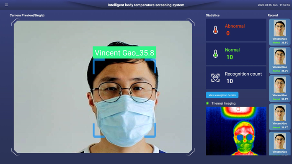Click the red Abnormal thermometer icon
This screenshot has width=292, height=164.
pyautogui.click(x=215, y=30)
